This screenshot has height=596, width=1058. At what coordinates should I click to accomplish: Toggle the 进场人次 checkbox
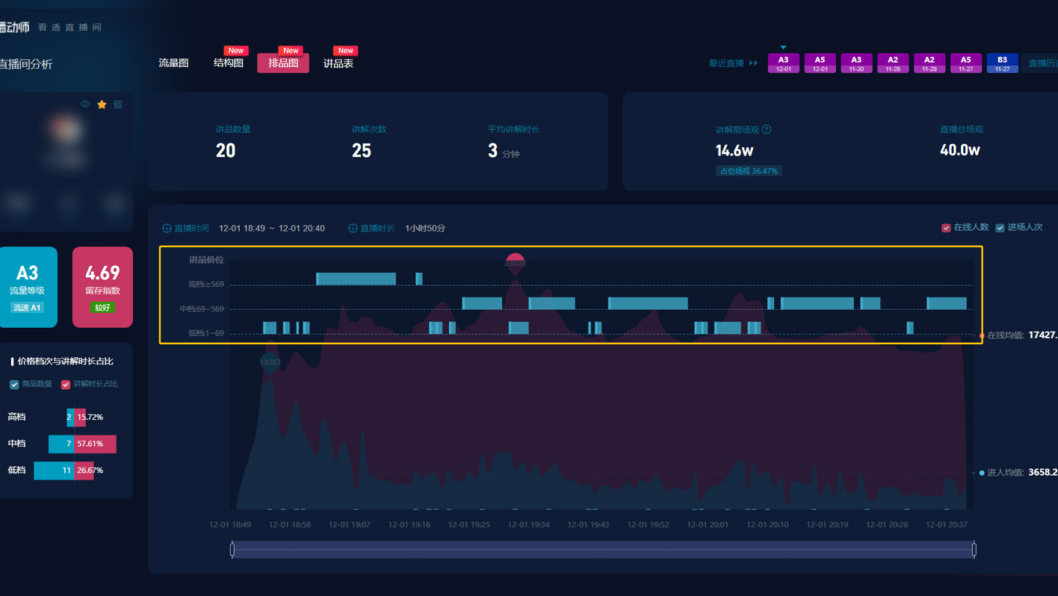pos(1000,228)
